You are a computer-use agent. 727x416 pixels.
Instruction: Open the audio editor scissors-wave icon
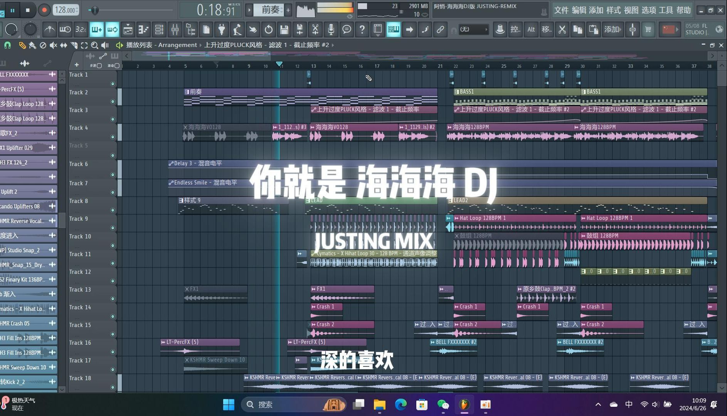pos(315,29)
